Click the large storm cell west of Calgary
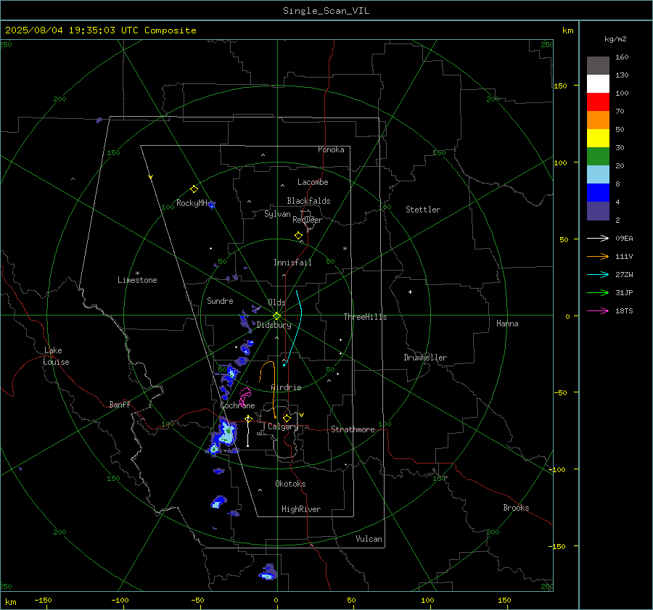Screen dimensions: 653x610 226,434
